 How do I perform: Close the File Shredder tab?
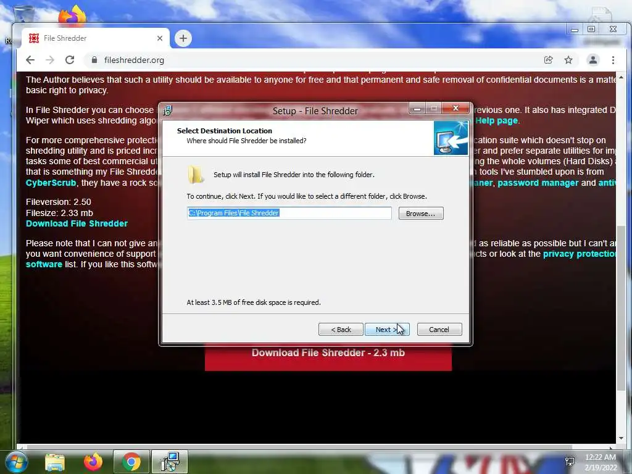tap(160, 38)
